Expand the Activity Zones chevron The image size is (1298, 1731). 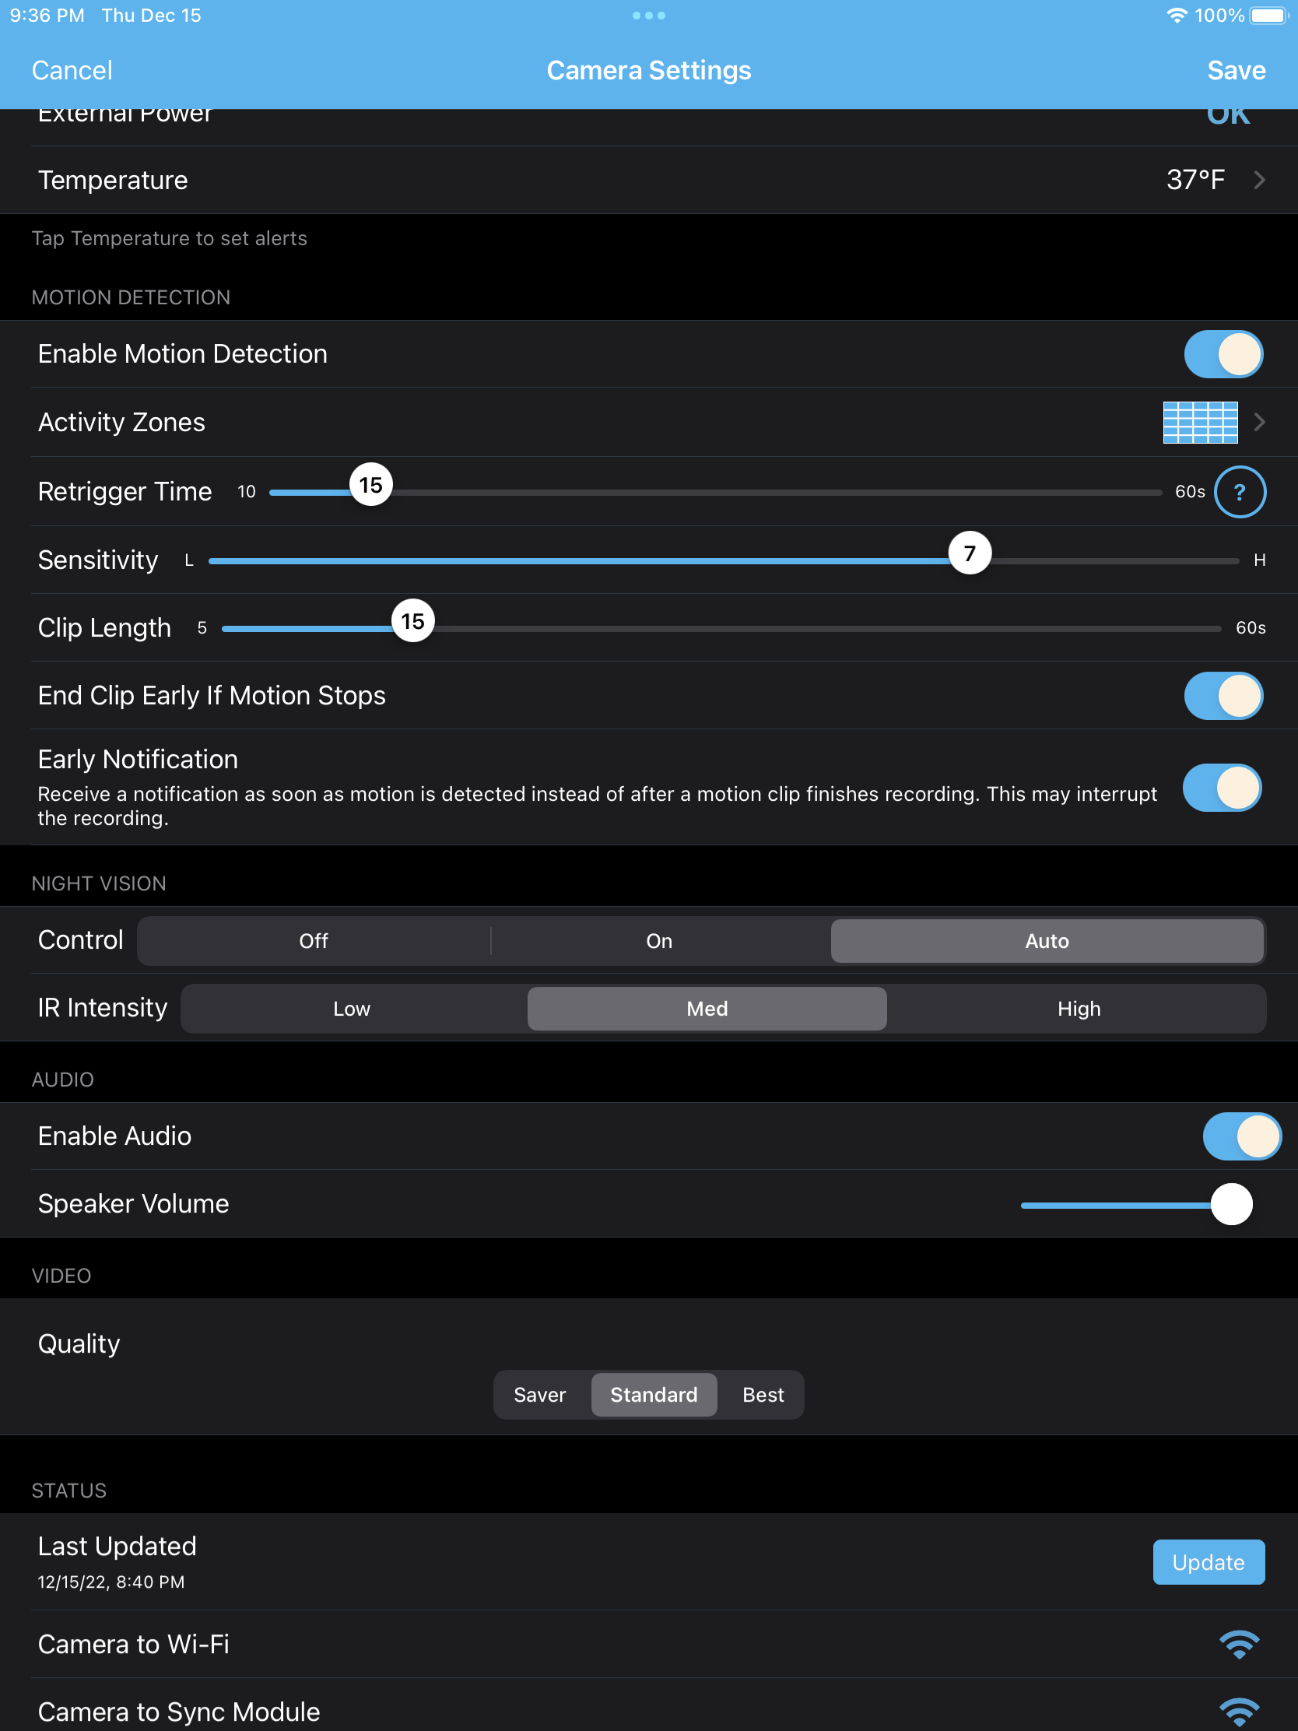1260,423
